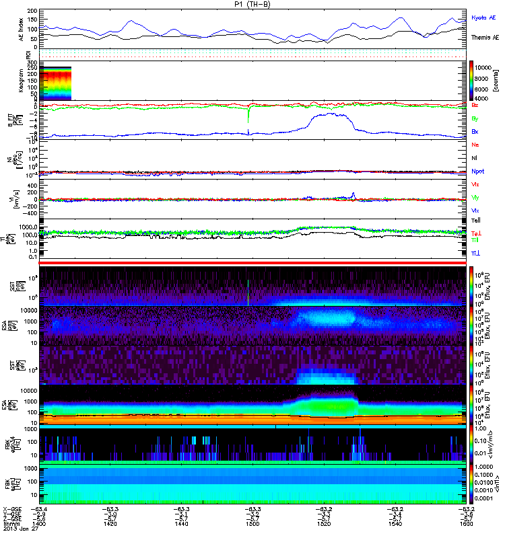Click the Vi [km/s] axis title
The height and width of the screenshot is (538, 505).
point(15,199)
